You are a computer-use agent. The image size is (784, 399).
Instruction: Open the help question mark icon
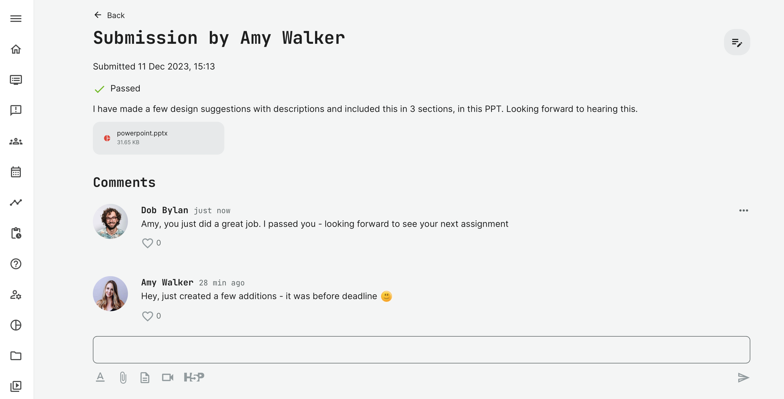(x=16, y=264)
